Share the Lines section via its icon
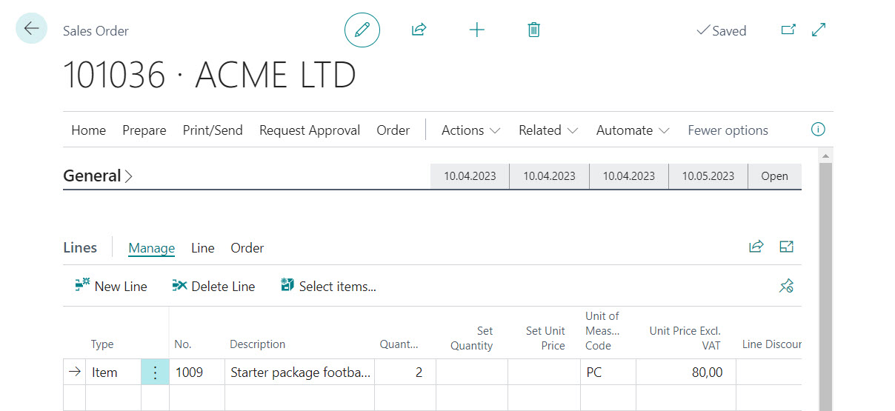 tap(756, 247)
